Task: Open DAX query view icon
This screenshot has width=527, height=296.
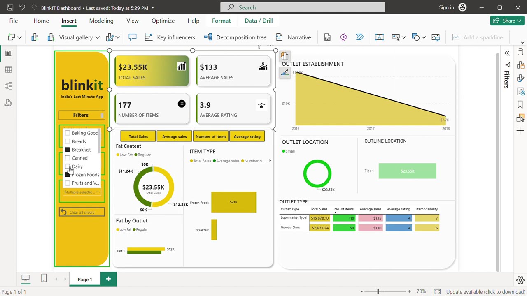Action: (x=8, y=102)
